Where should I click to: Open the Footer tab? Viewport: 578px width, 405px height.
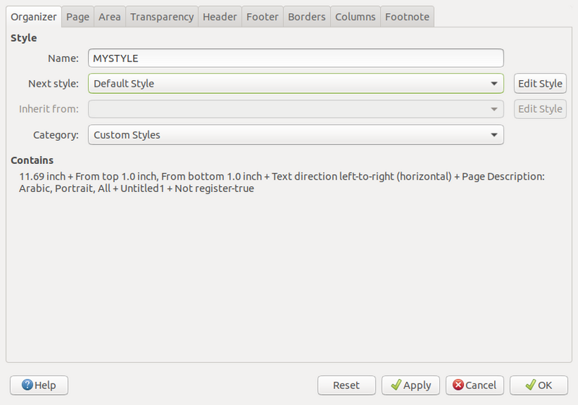point(262,17)
